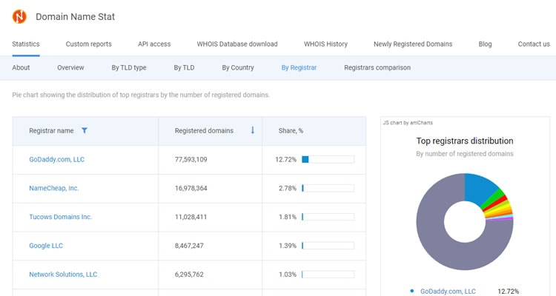The image size is (556, 296).
Task: Click NameCheap 2.78% share bar
Action: [328, 188]
